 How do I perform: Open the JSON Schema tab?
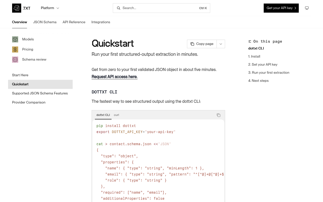pos(45,22)
